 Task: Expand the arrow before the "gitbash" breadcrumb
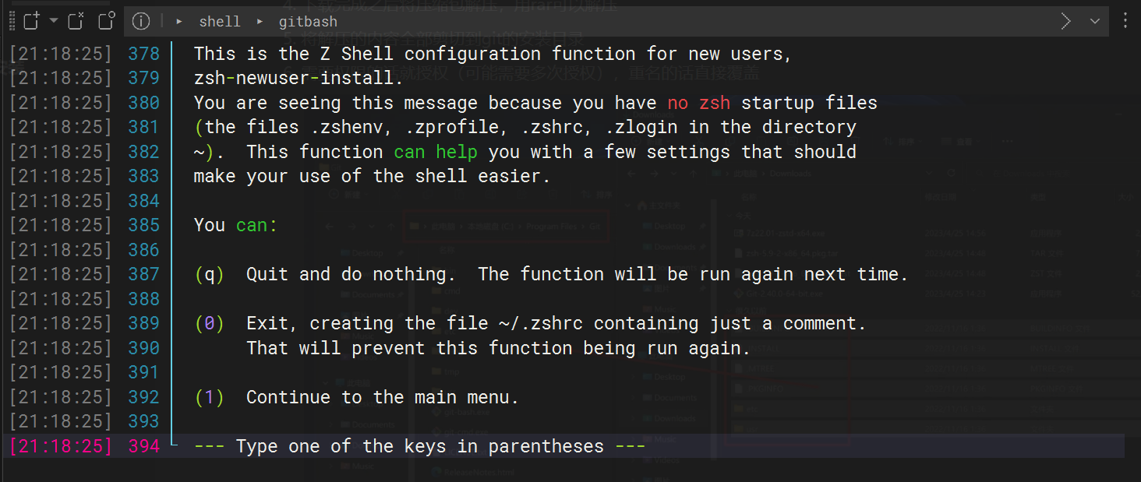point(260,22)
